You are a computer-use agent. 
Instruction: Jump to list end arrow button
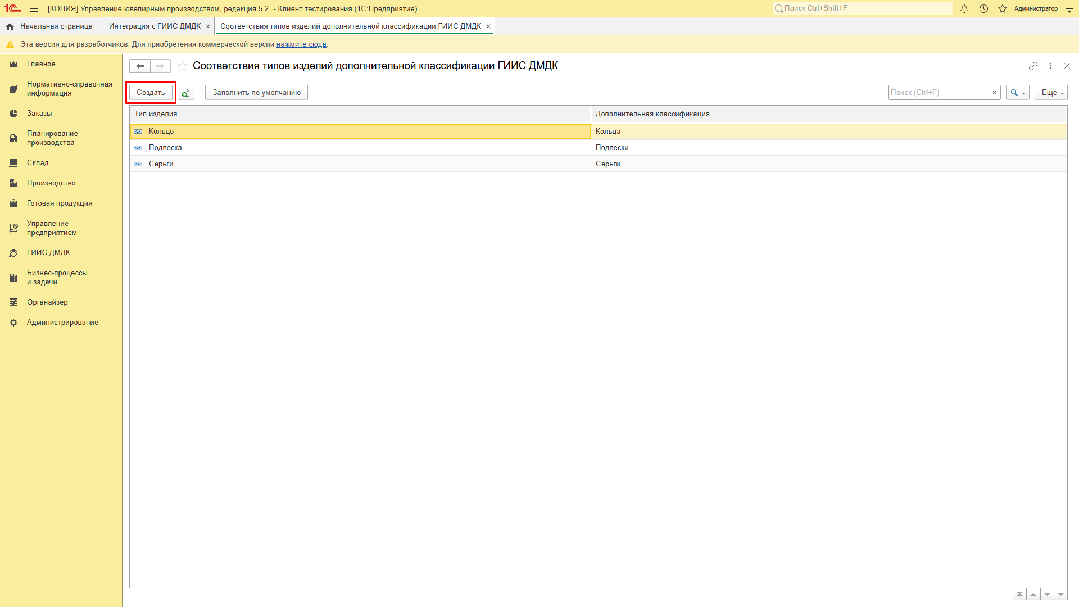1060,595
